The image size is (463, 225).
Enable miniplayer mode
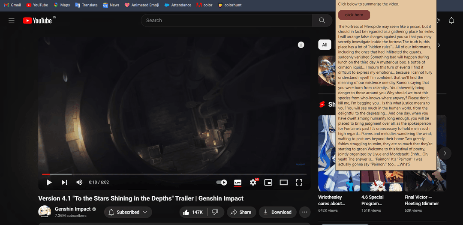[268, 183]
